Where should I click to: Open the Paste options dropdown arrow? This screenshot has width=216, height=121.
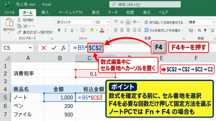(x=9, y=33)
